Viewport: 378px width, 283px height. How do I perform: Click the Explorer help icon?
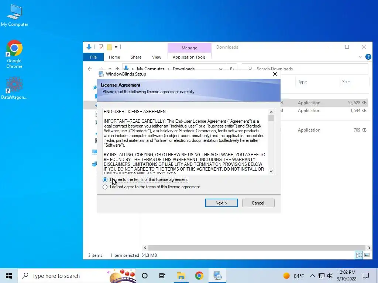point(368,57)
